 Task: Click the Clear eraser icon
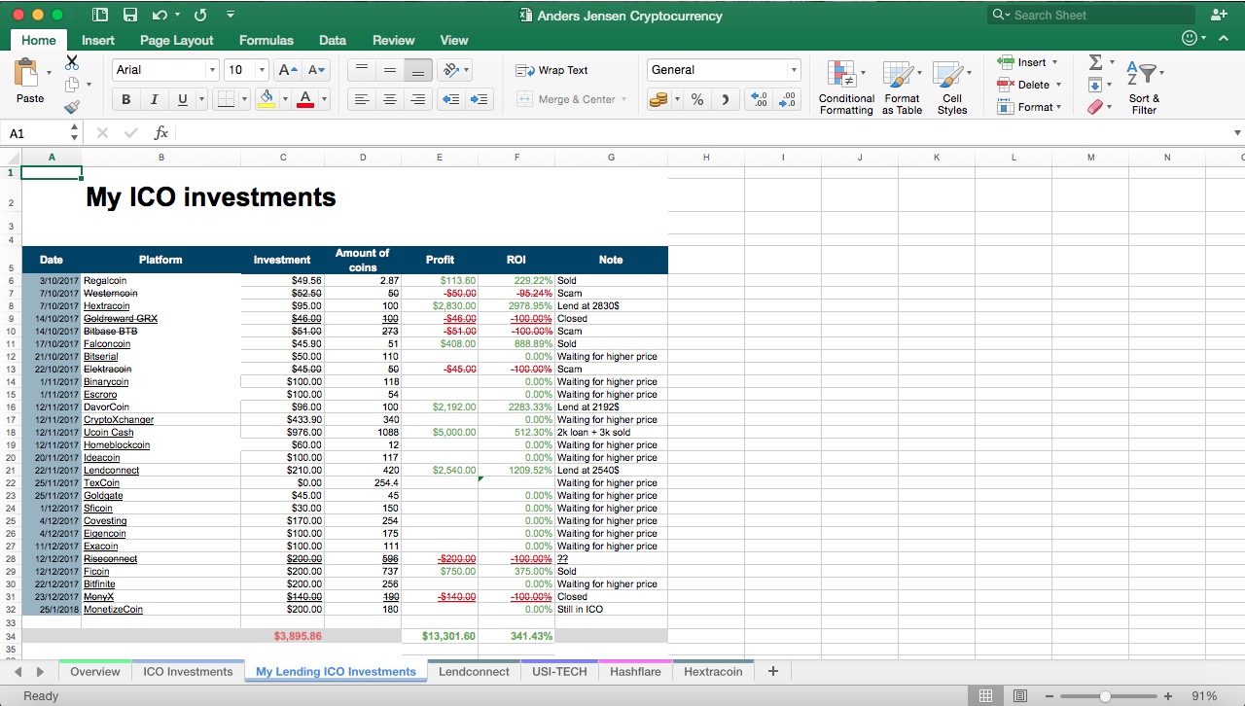click(x=1095, y=107)
